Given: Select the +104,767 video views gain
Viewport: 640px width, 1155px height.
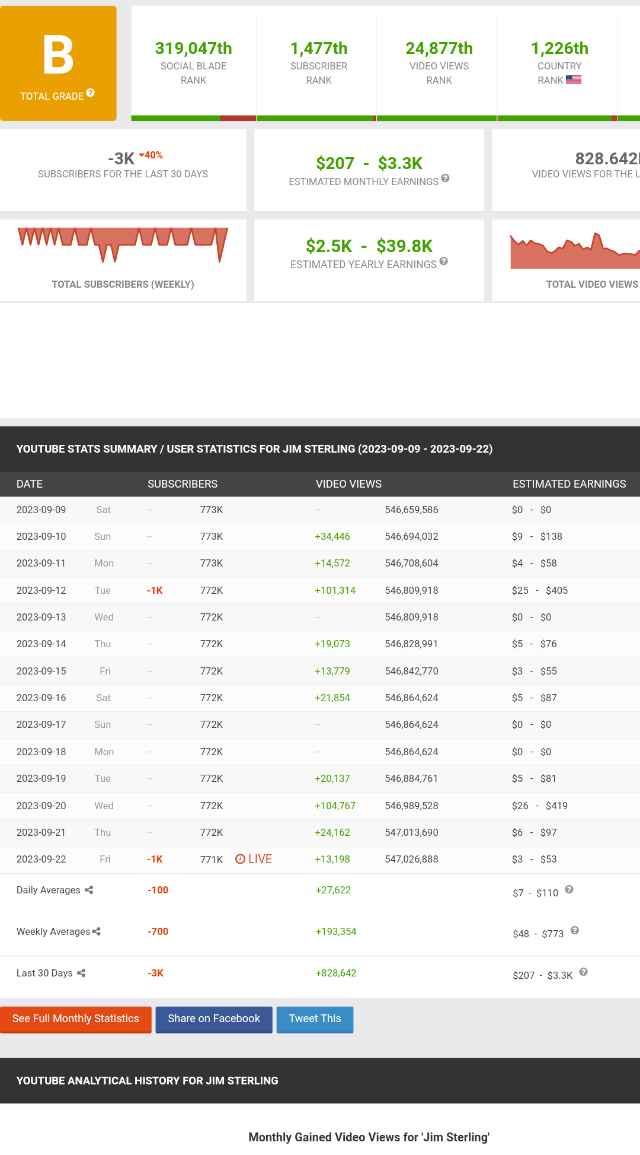Looking at the screenshot, I should 335,806.
